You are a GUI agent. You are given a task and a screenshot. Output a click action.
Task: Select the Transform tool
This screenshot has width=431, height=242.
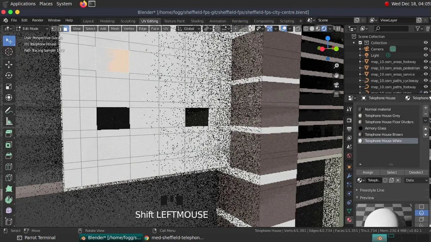(x=9, y=97)
